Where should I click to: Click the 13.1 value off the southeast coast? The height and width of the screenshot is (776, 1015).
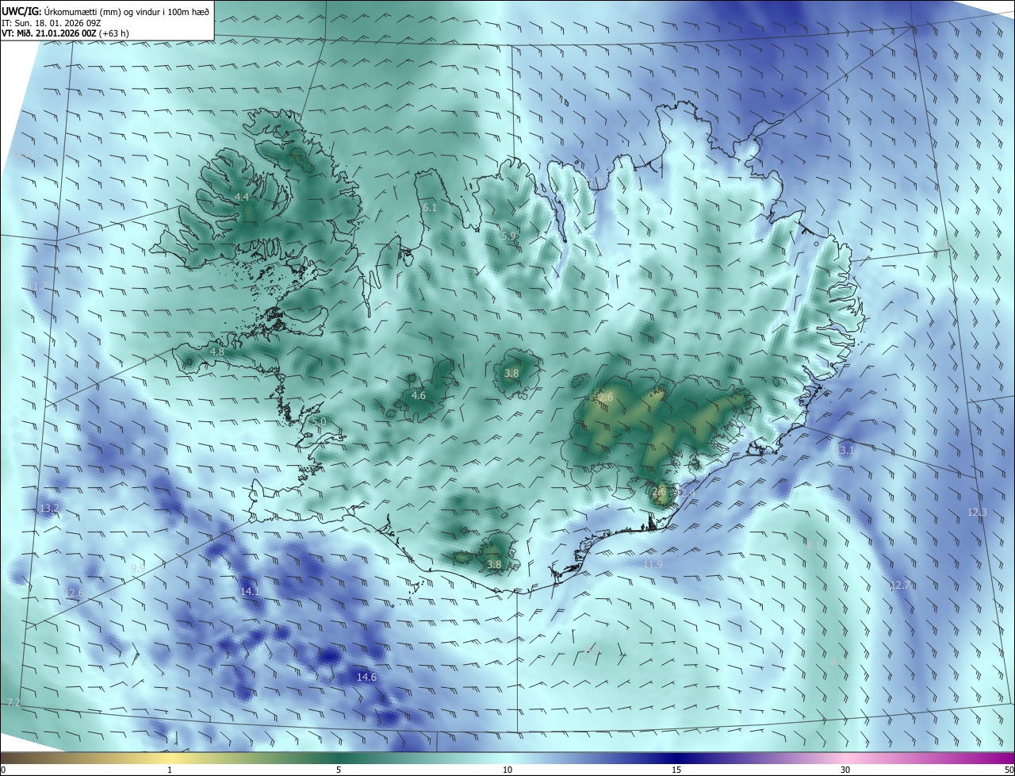click(x=846, y=451)
